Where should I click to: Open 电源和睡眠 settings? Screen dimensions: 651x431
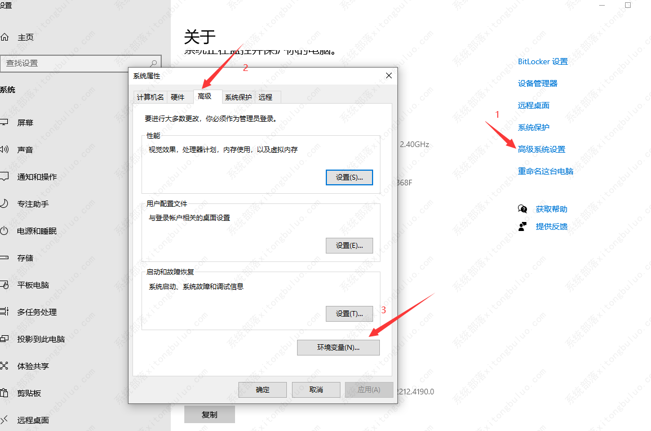[39, 230]
